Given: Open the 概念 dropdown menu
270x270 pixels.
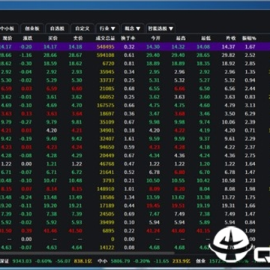Looking at the screenshot, I should 133,28.
